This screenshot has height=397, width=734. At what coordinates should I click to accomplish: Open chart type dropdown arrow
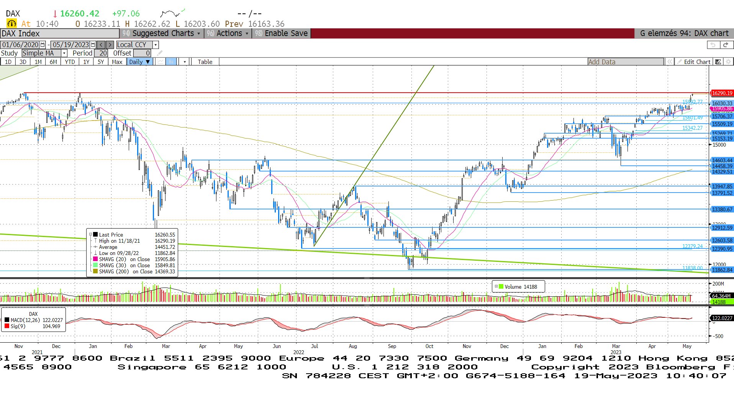click(x=185, y=62)
